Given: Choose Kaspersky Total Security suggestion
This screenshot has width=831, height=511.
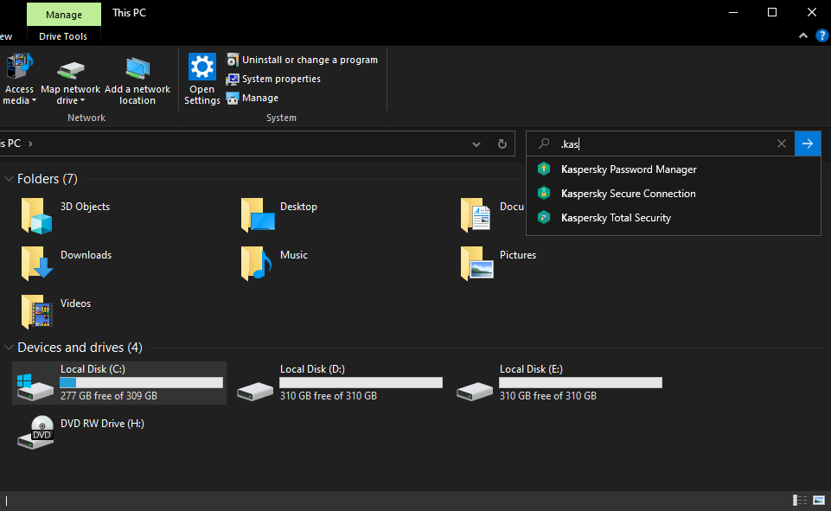Looking at the screenshot, I should click(x=673, y=218).
